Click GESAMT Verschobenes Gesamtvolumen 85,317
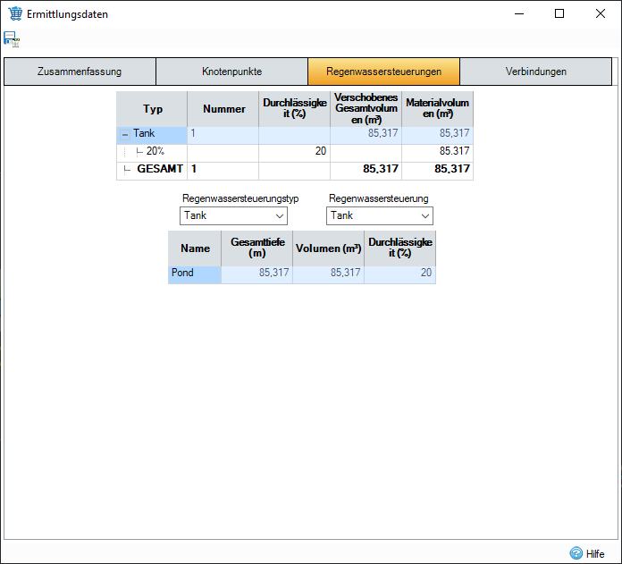622x564 pixels. pos(366,171)
